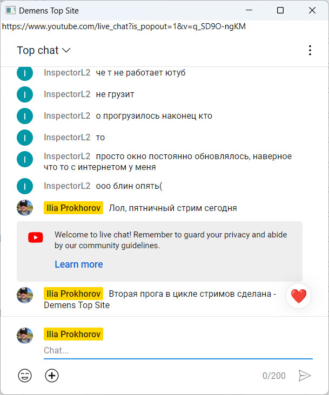The height and width of the screenshot is (395, 329).
Task: Focus the Chat... message input
Action: 178,351
